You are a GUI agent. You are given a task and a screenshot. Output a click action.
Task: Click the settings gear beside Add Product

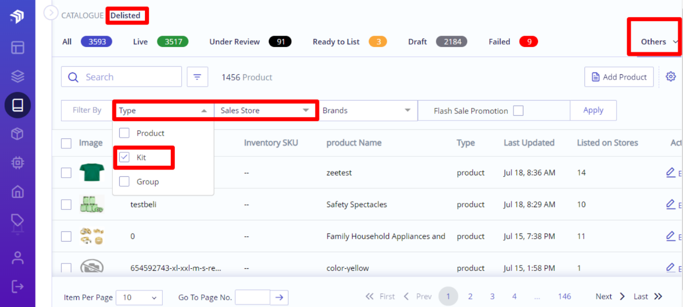tap(671, 77)
